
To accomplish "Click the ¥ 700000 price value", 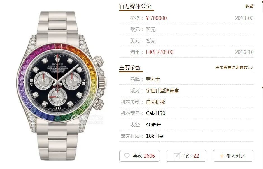I will coord(156,18).
